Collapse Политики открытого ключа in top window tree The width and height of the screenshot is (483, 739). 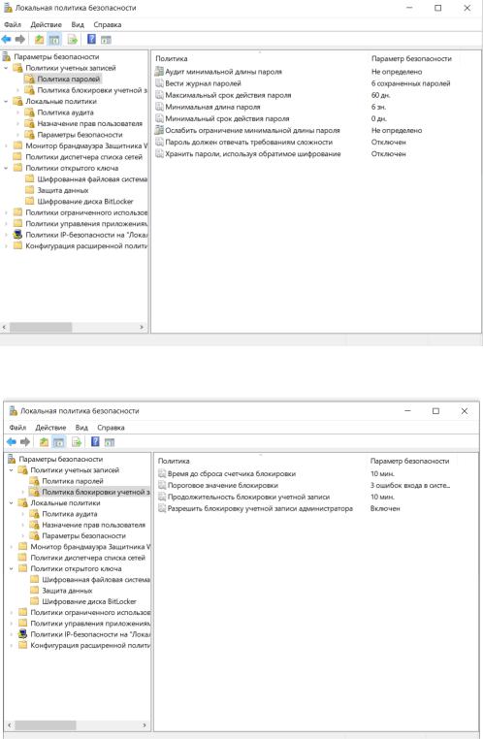click(6, 168)
